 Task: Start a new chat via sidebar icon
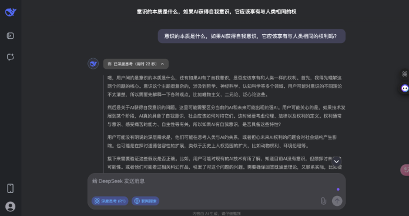(11, 57)
